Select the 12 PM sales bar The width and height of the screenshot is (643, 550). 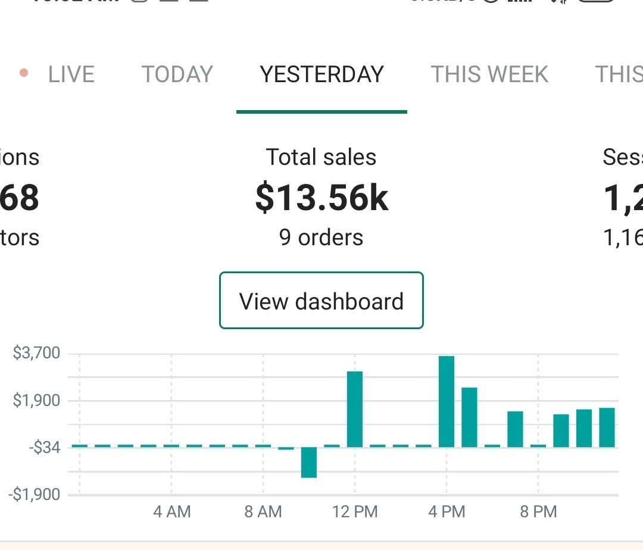point(355,409)
